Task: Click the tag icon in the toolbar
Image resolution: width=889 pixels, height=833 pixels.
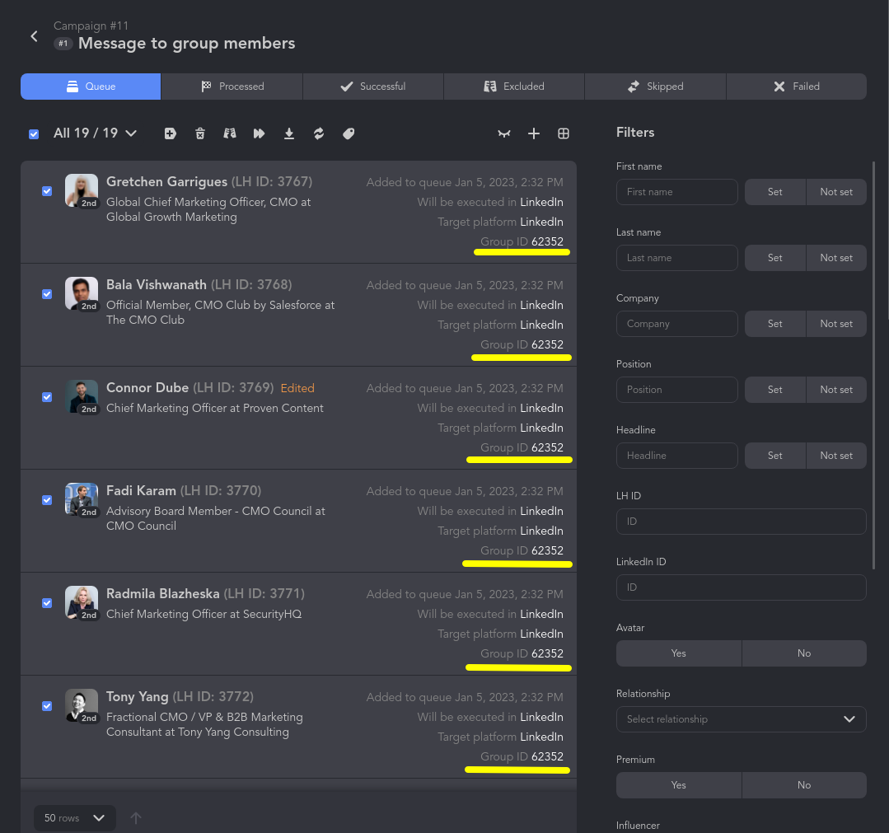Action: click(349, 133)
